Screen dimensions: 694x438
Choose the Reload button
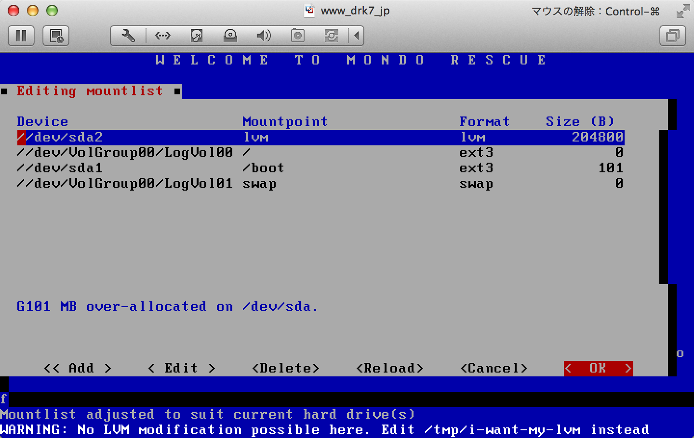pyautogui.click(x=390, y=368)
